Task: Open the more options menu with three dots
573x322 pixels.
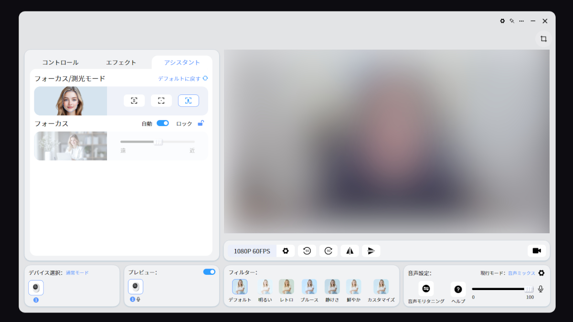Action: pos(521,21)
